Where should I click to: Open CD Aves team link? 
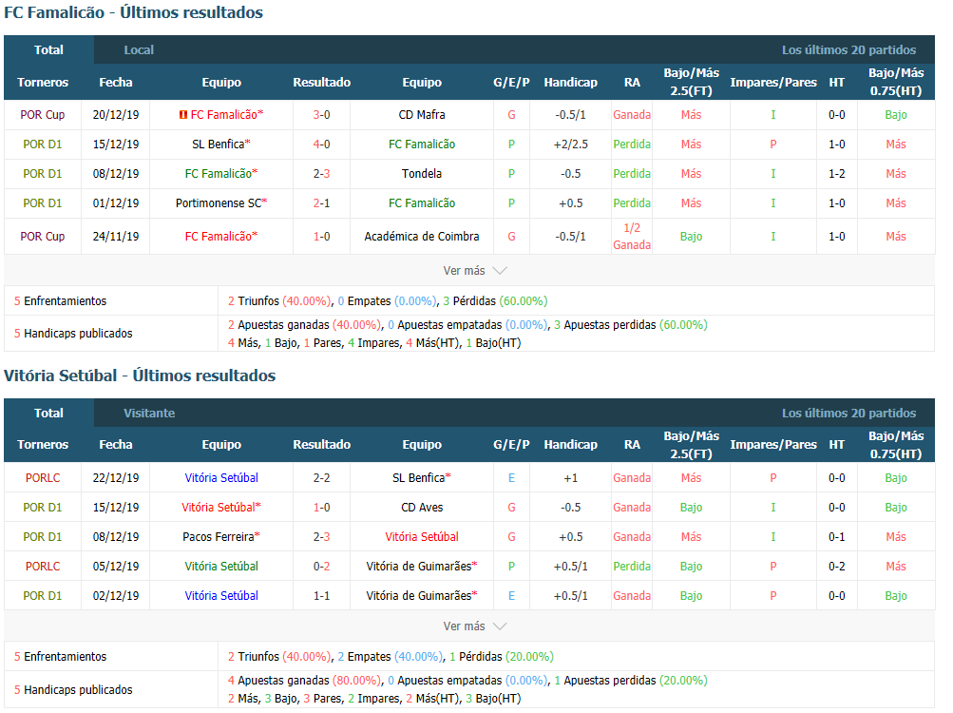pos(422,508)
